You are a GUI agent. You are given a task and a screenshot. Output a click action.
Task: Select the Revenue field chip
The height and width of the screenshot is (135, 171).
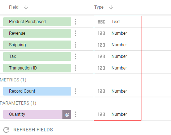(37, 33)
